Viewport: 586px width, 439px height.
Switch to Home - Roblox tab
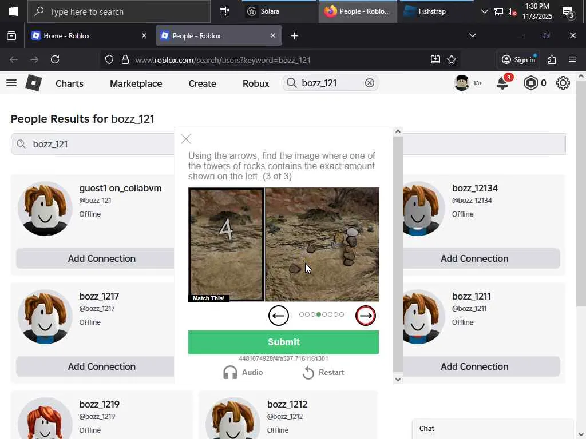(90, 36)
